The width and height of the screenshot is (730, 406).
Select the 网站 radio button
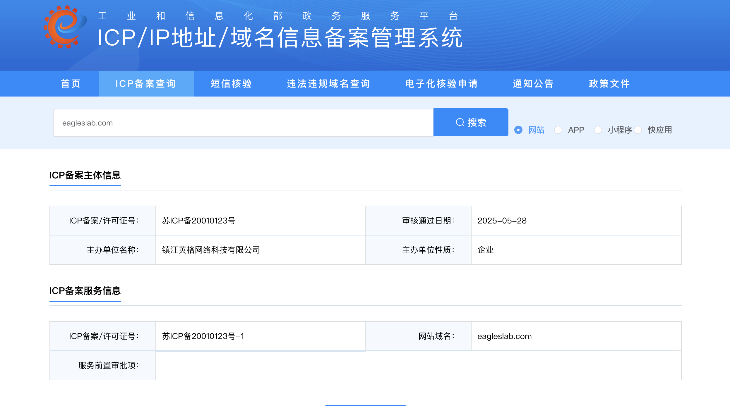[518, 130]
